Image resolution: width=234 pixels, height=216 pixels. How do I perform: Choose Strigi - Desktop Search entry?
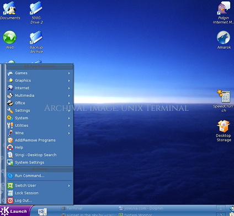(40, 155)
